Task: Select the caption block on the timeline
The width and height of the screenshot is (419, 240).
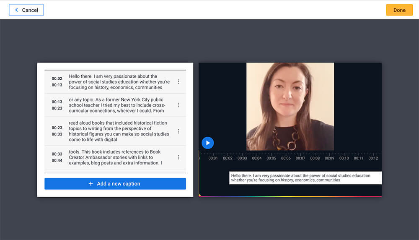Action: 305,177
